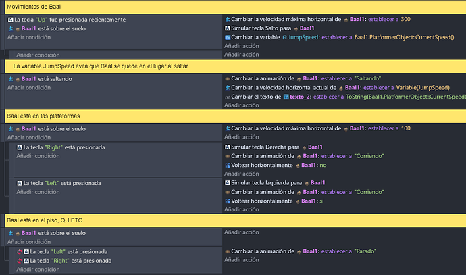Click the "100" horizontal max speed value
This screenshot has width=466, height=275.
point(405,128)
